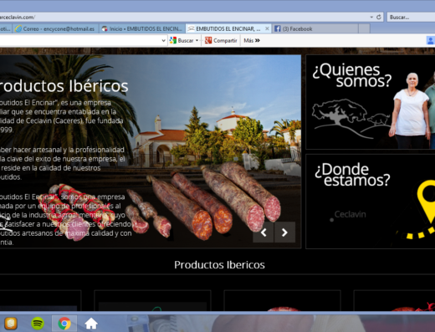
Task: Open the ¿Donde estamos? panel
Action: click(371, 202)
